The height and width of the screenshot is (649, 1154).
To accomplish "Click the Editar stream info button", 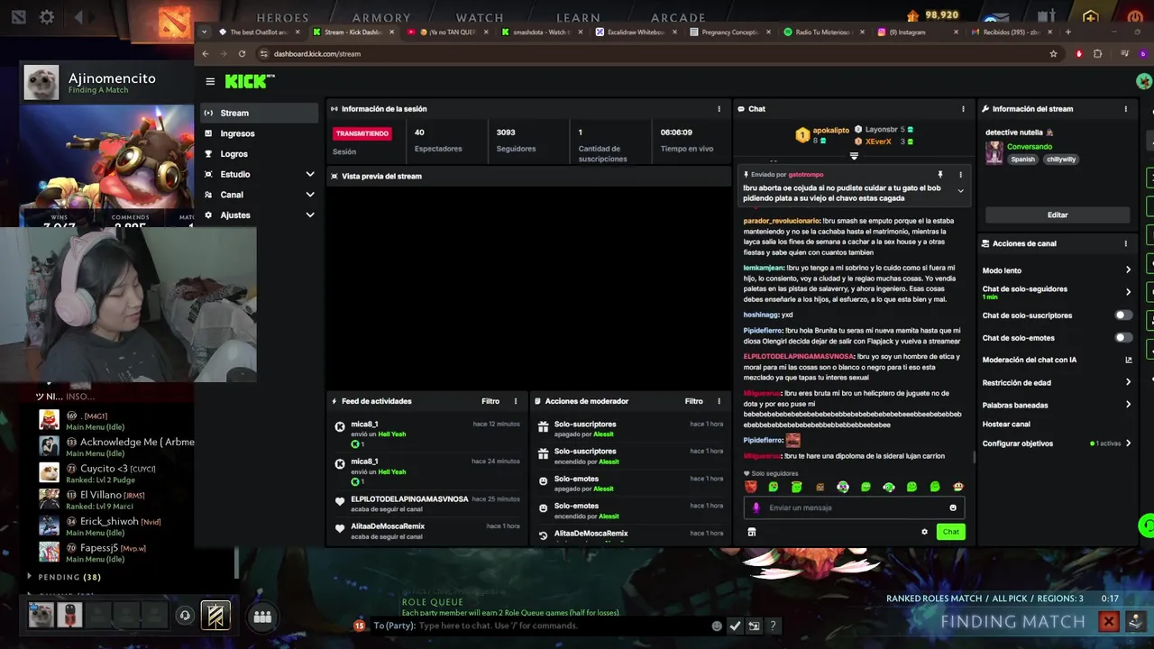I will click(x=1058, y=215).
